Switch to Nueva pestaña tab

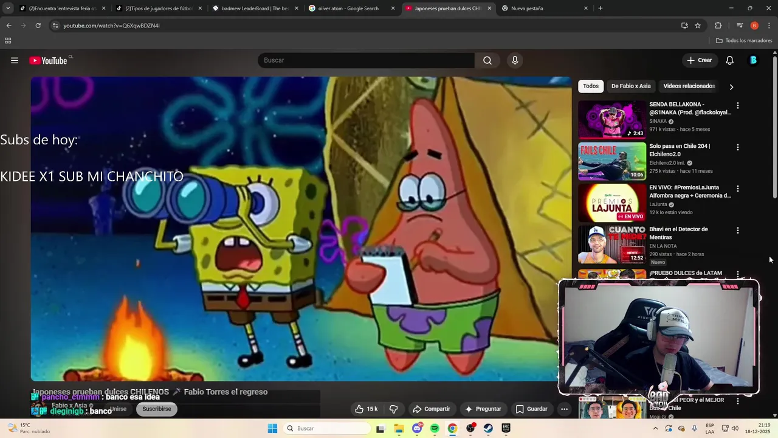click(x=544, y=9)
